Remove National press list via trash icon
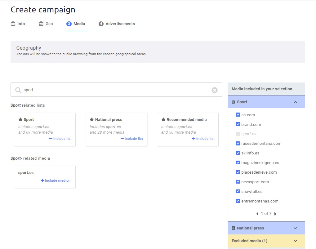Image resolution: width=316 pixels, height=249 pixels. click(234, 228)
